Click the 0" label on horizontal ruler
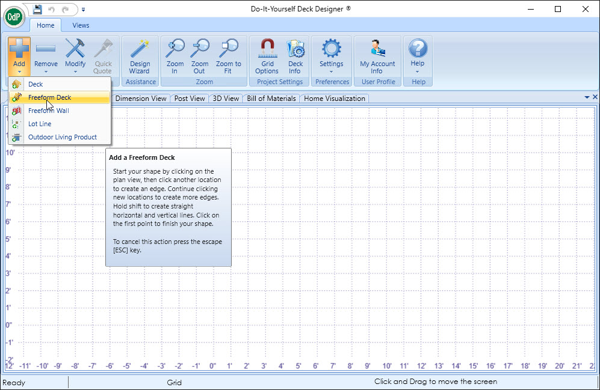 coord(213,366)
